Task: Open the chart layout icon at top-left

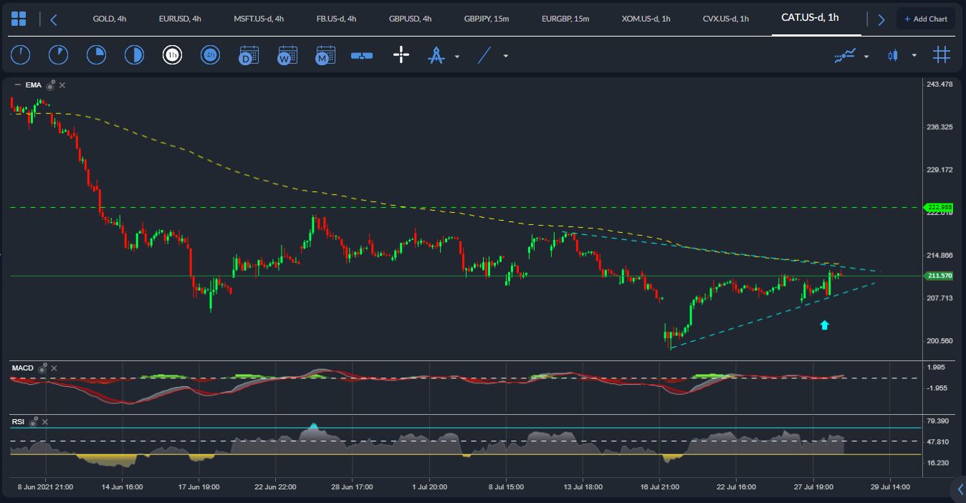Action: pyautogui.click(x=19, y=19)
